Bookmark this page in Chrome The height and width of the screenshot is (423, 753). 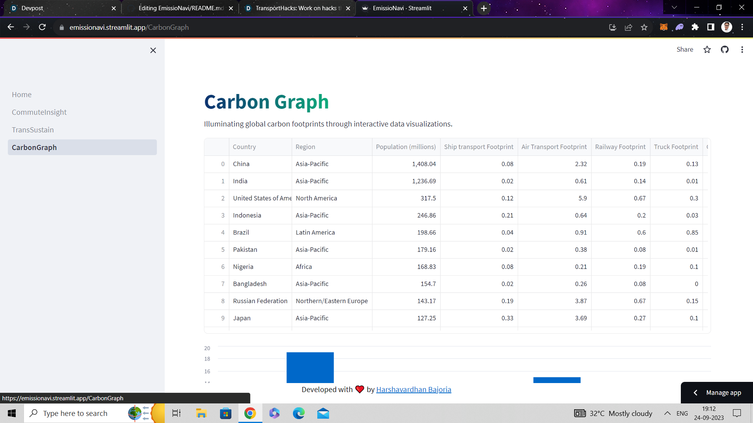644,27
